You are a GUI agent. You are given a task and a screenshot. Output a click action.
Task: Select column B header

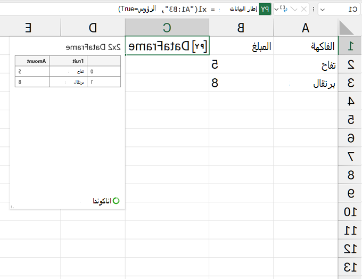point(241,28)
